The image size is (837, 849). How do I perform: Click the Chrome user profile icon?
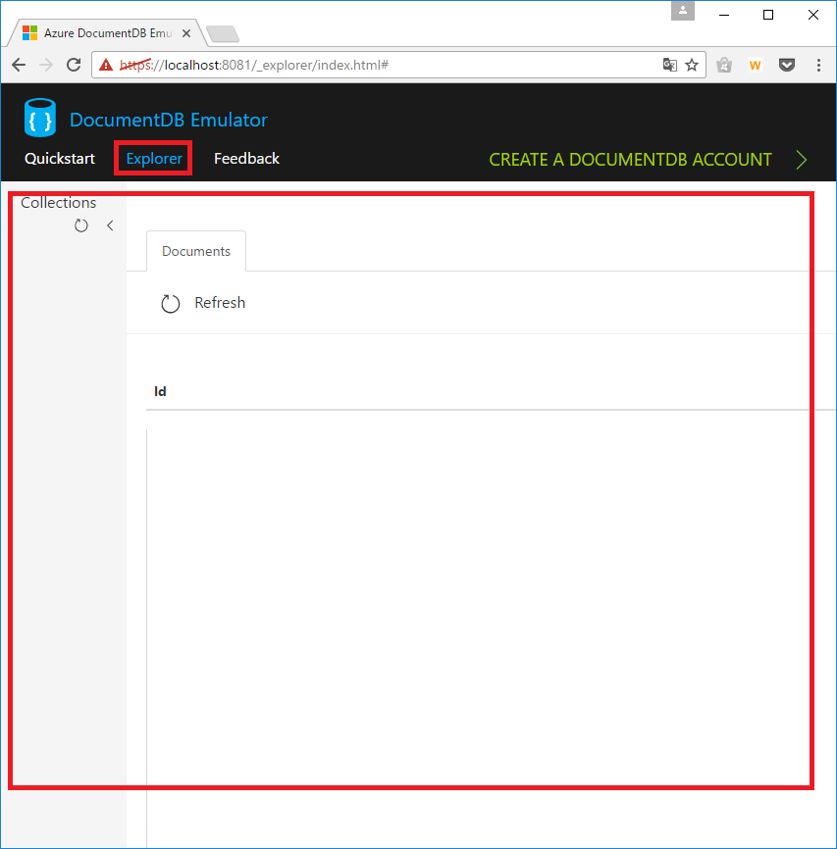(683, 10)
